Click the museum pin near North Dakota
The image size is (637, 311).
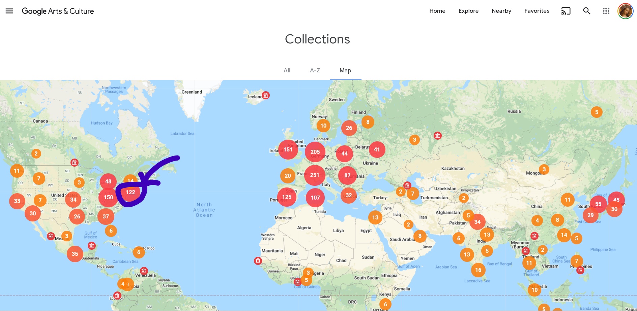pyautogui.click(x=74, y=163)
